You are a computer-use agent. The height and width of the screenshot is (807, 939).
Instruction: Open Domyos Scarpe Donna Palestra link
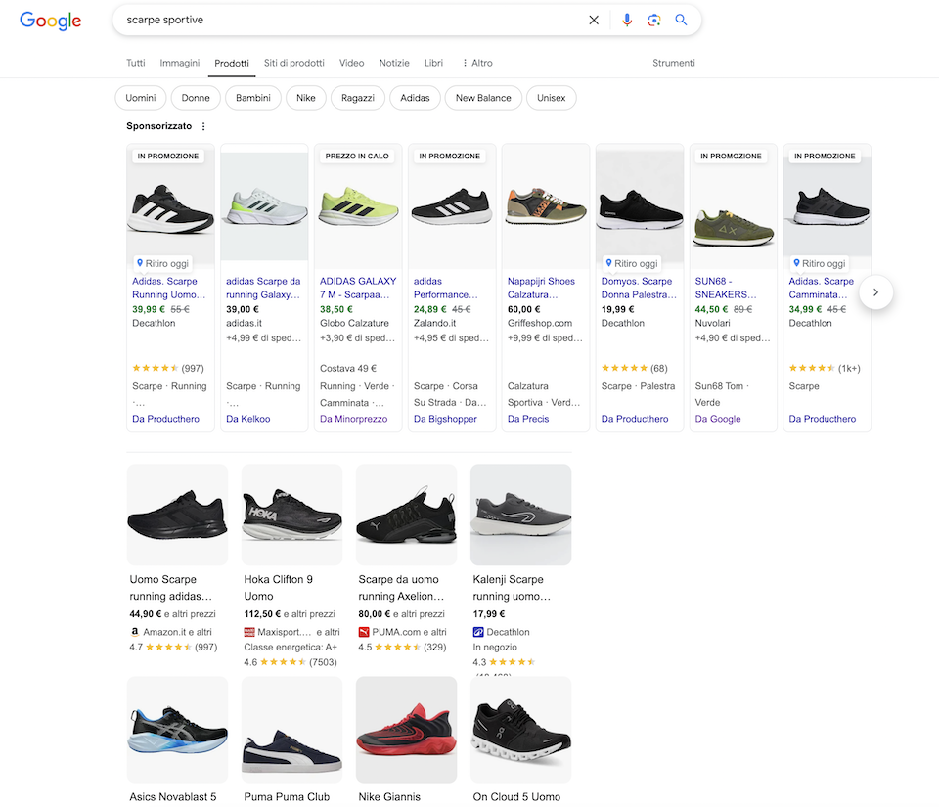click(x=639, y=288)
